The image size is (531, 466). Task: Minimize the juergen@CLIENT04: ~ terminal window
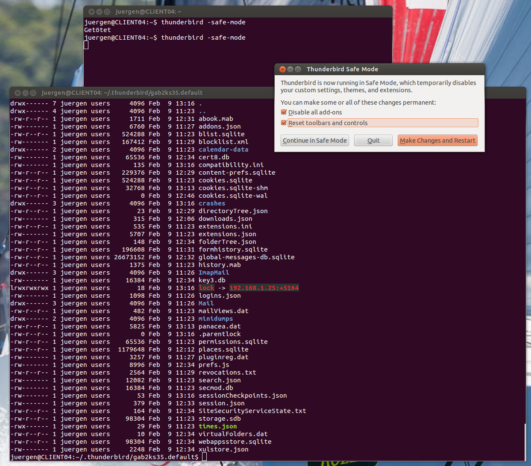(99, 12)
